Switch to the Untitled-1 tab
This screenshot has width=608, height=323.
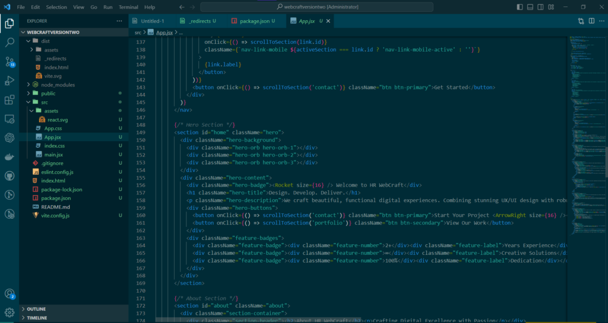tap(153, 21)
